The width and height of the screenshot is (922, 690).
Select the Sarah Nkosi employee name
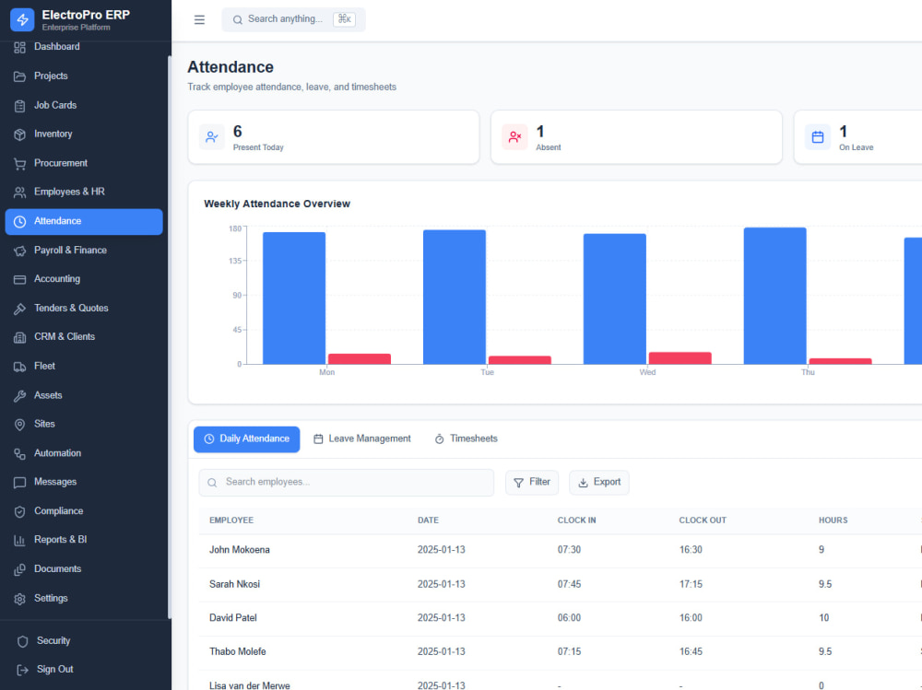click(234, 584)
